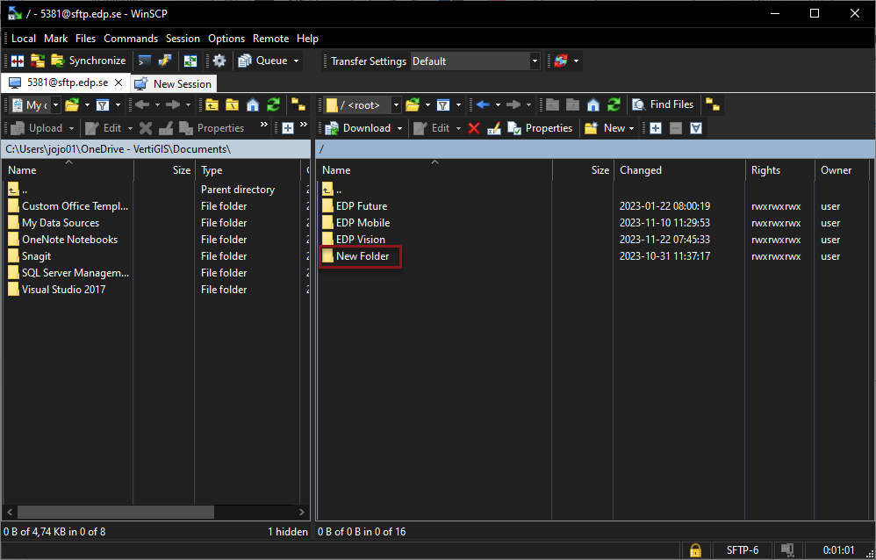Click the Compare Directories icon
876x560 pixels.
18,61
